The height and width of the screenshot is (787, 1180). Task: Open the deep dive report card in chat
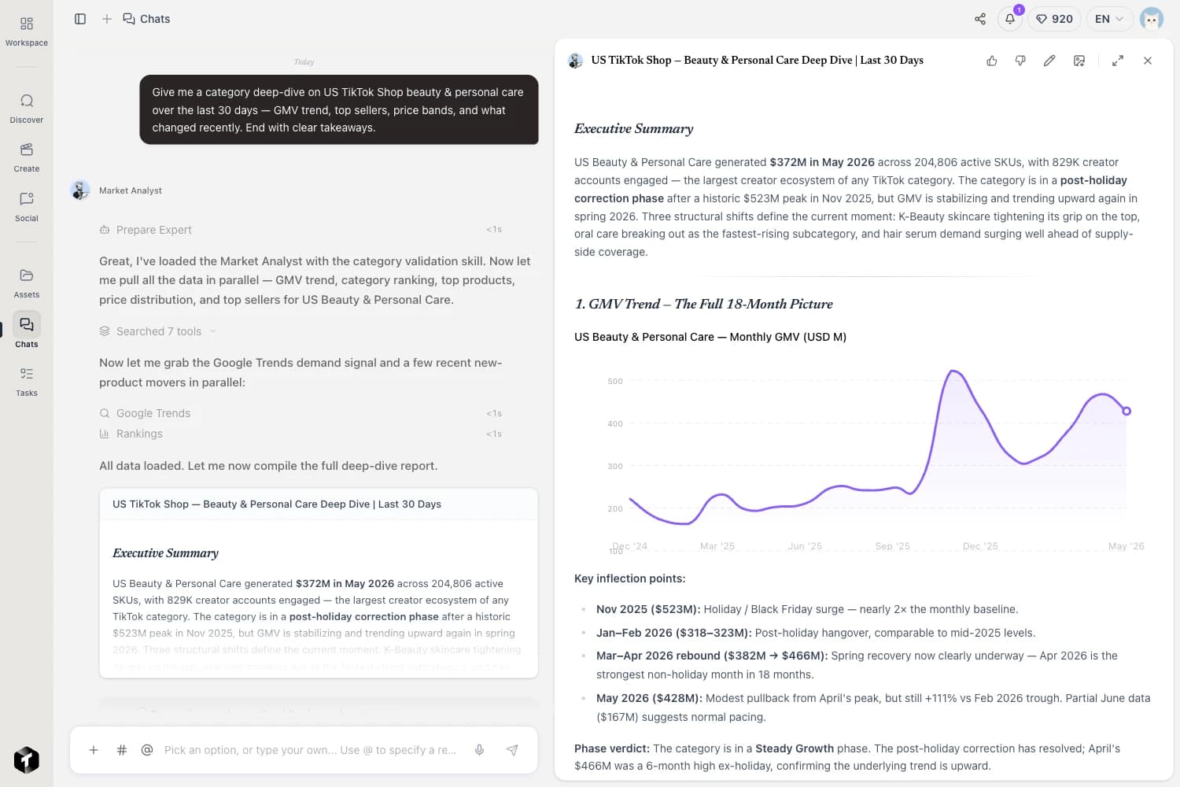click(319, 583)
